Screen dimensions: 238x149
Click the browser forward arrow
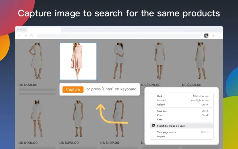click(x=25, y=35)
